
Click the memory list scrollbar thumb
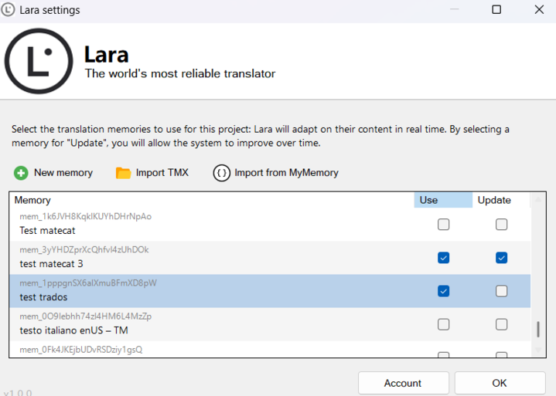(537, 330)
